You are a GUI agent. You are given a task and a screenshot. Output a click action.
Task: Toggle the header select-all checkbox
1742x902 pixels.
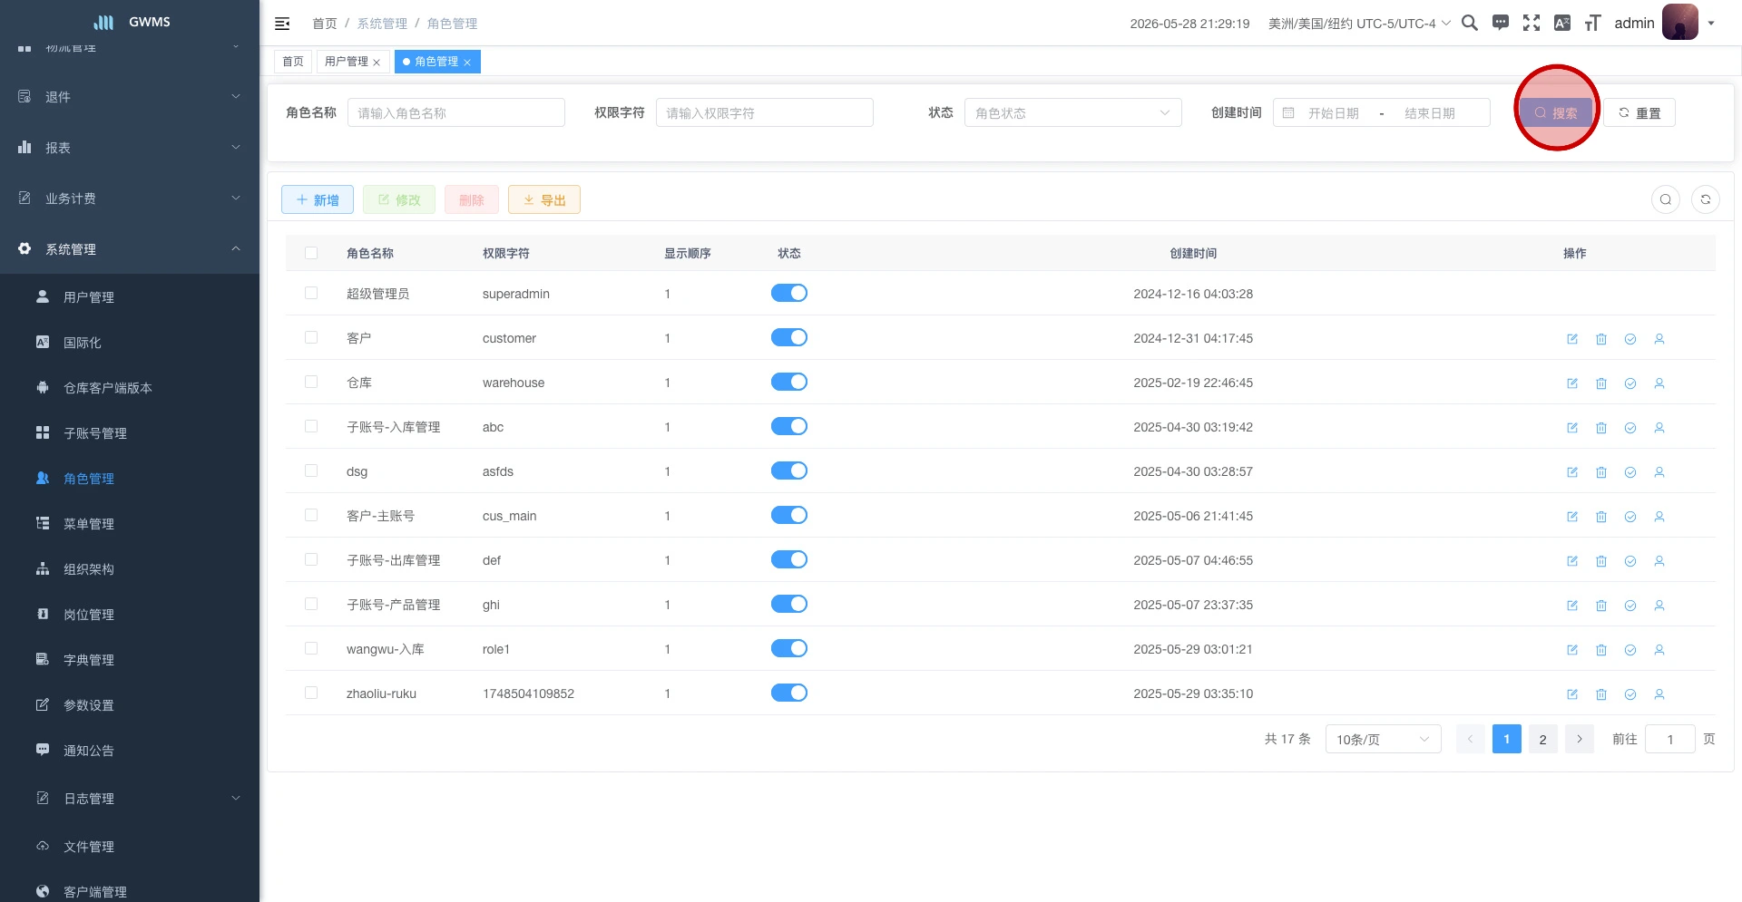[311, 253]
